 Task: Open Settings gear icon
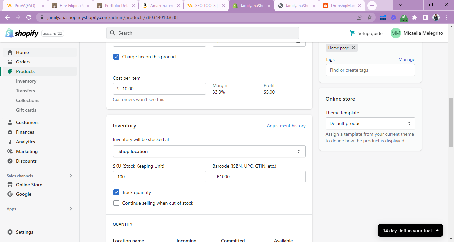point(10,232)
